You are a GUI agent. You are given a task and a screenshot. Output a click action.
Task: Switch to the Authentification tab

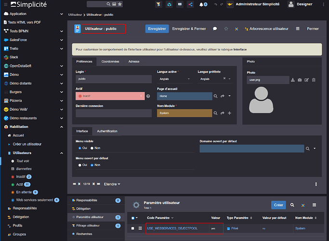click(107, 131)
